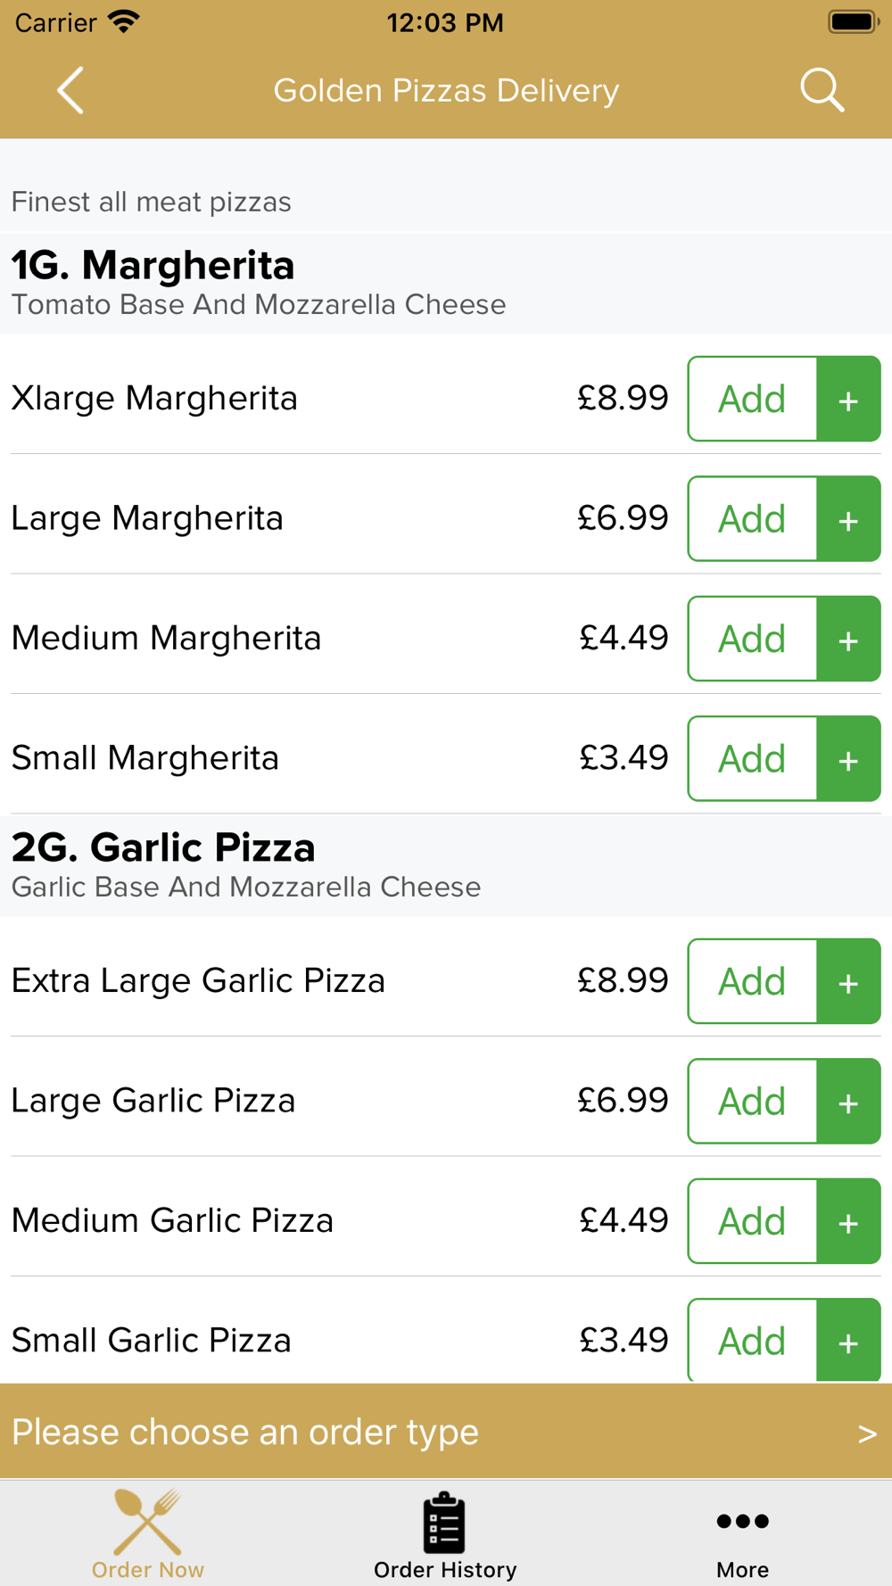892x1586 pixels.
Task: Tap the plus icon for Medium Margherita
Action: [x=848, y=639]
